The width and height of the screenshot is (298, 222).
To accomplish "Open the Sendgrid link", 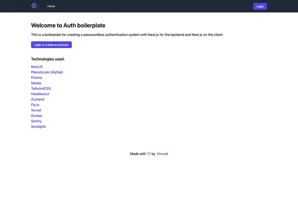I will (x=38, y=127).
